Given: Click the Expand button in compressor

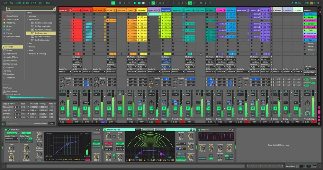Looking at the screenshot, I should (96, 146).
